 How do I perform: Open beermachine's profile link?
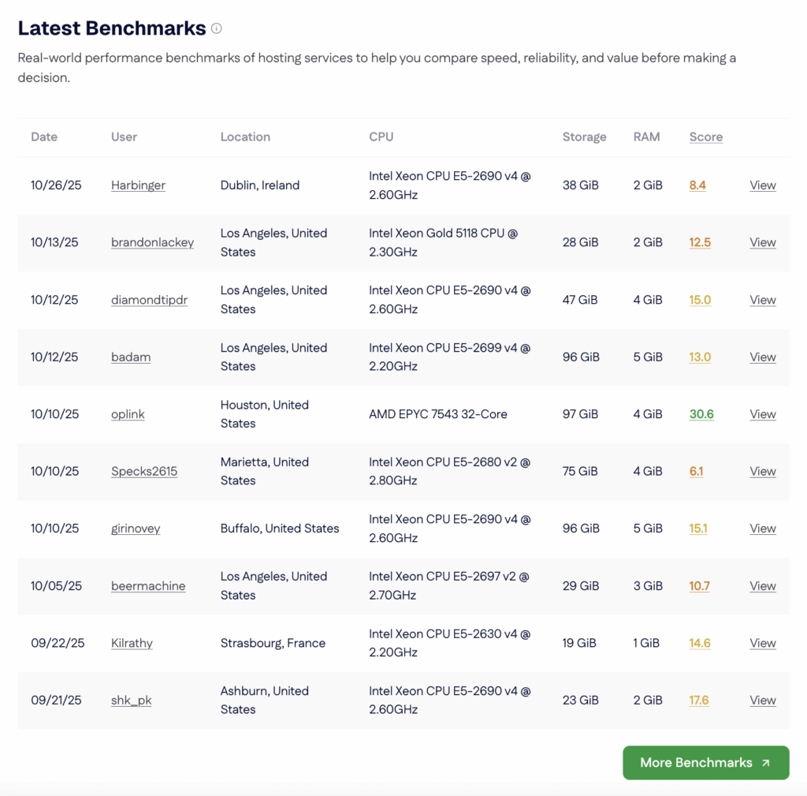[x=148, y=585]
